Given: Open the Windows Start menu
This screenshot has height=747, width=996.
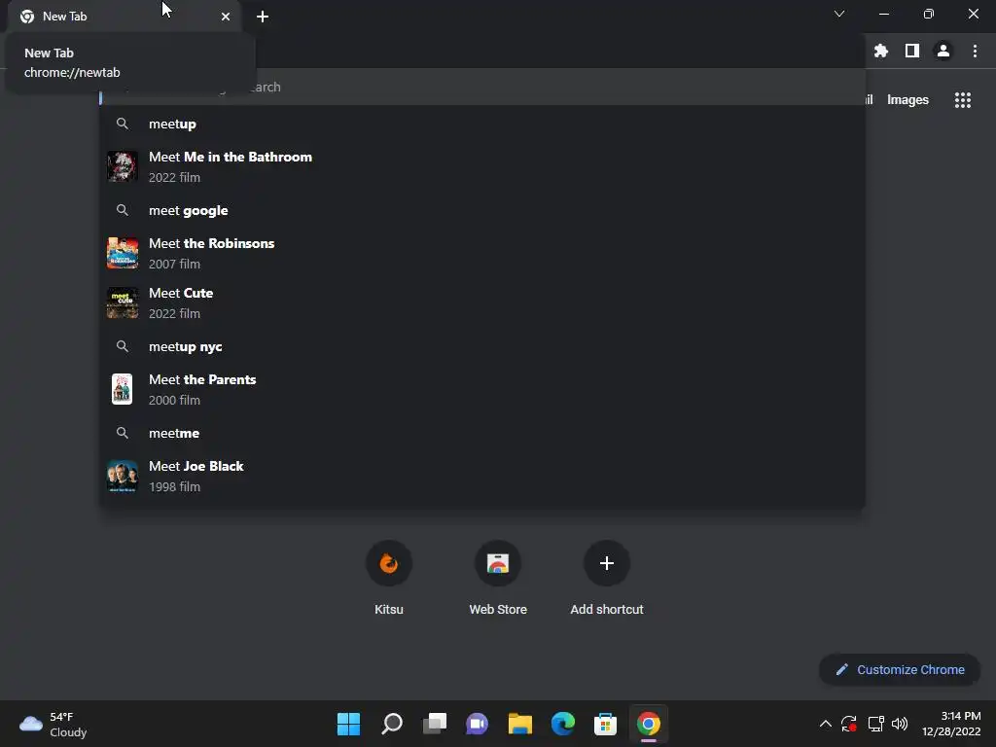Looking at the screenshot, I should (x=348, y=724).
